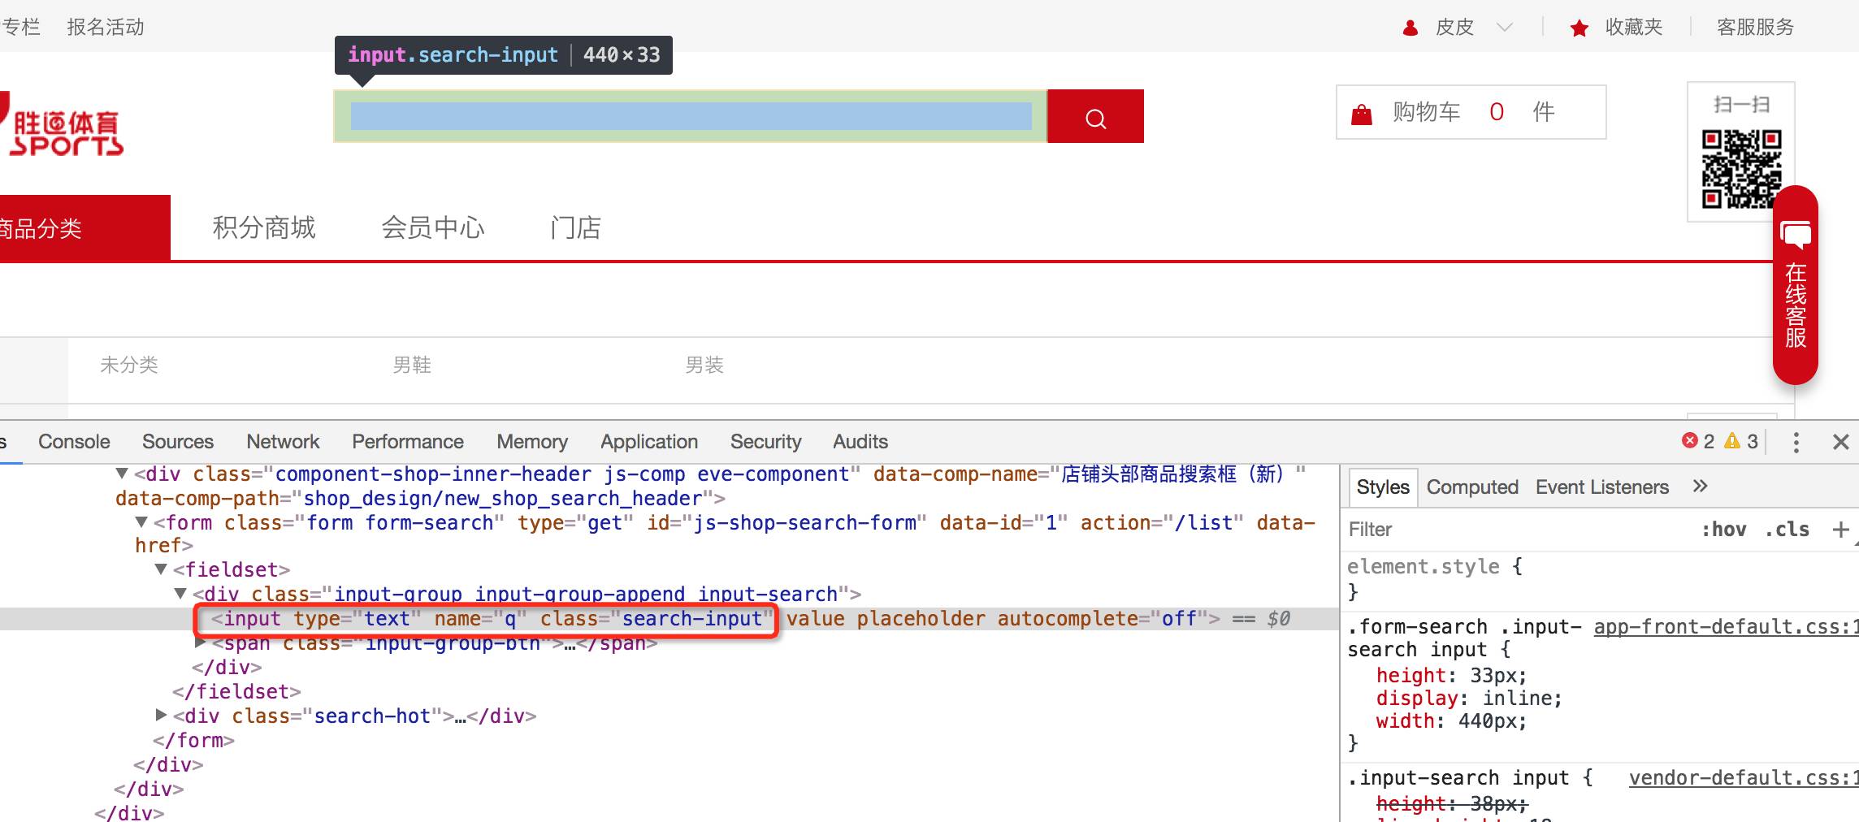Screen dimensions: 1859x822
Task: Select the Computed pane tab
Action: (1472, 487)
